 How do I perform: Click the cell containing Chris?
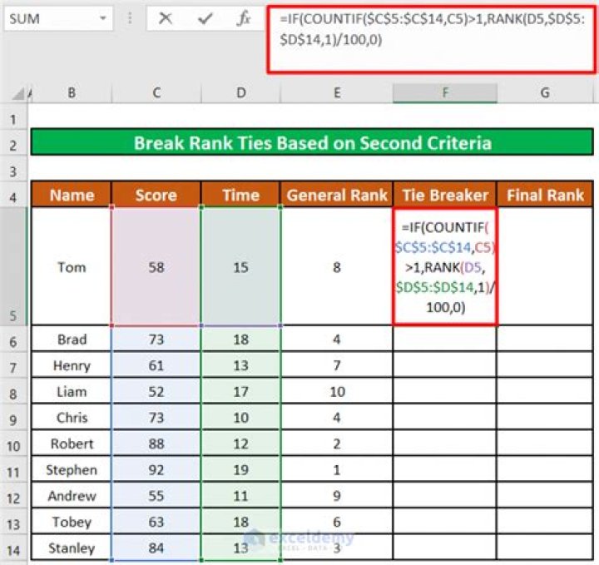[x=72, y=417]
